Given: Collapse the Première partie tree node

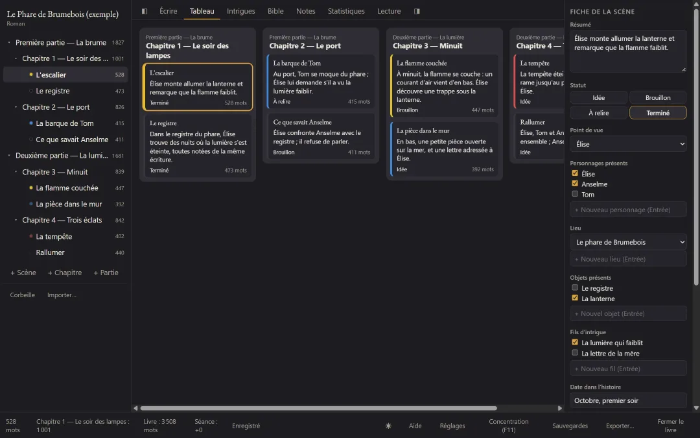Looking at the screenshot, I should pyautogui.click(x=9, y=42).
